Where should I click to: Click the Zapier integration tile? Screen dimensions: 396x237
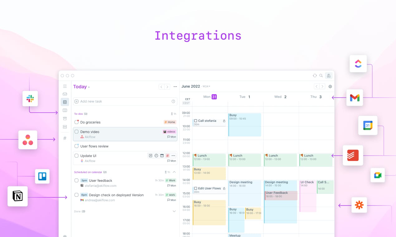click(x=359, y=205)
